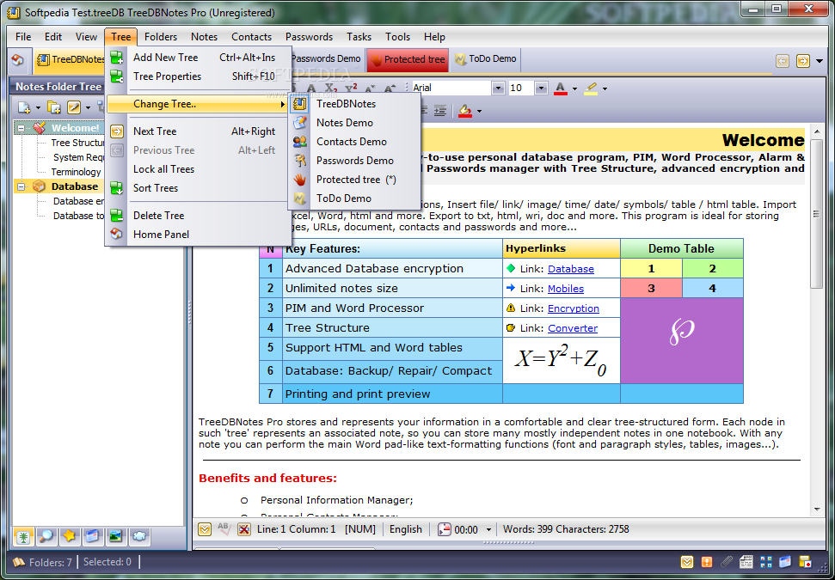This screenshot has width=835, height=580.
Task: Select Next Tree menu entry
Action: (x=198, y=131)
